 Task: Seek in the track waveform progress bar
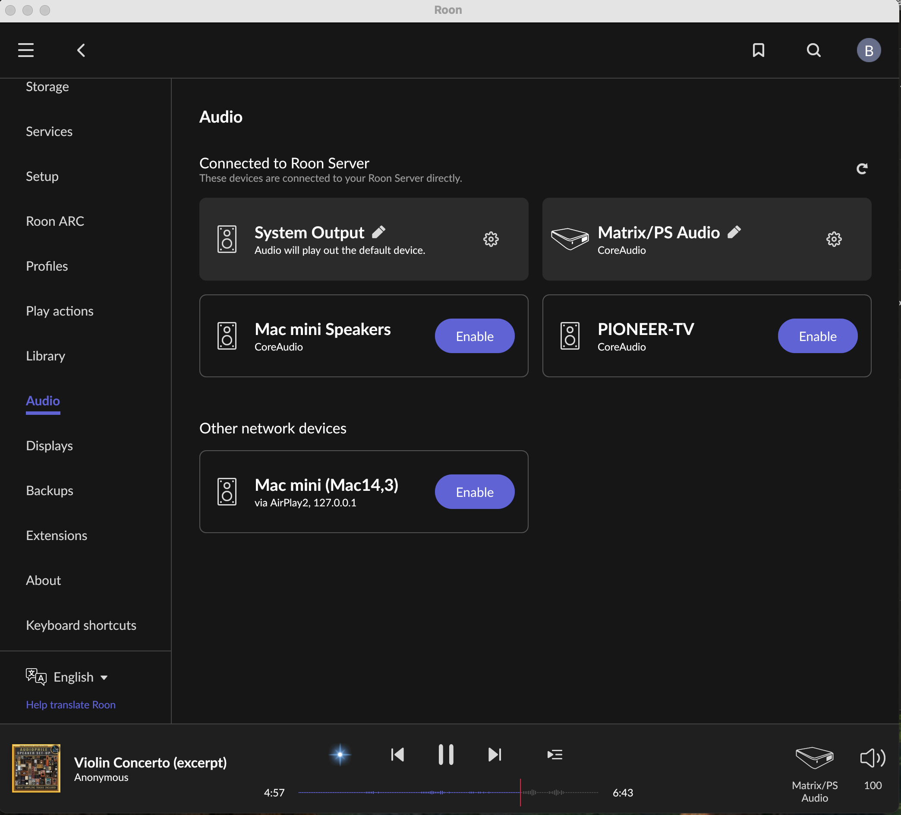448,793
